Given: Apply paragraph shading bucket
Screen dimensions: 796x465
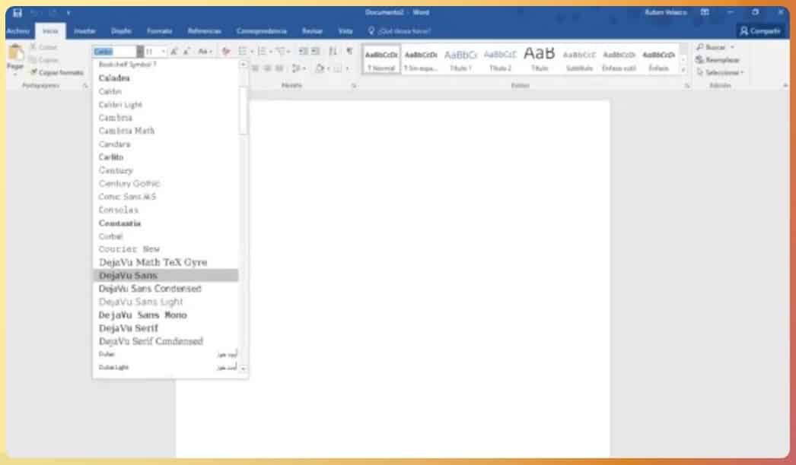Looking at the screenshot, I should 320,68.
